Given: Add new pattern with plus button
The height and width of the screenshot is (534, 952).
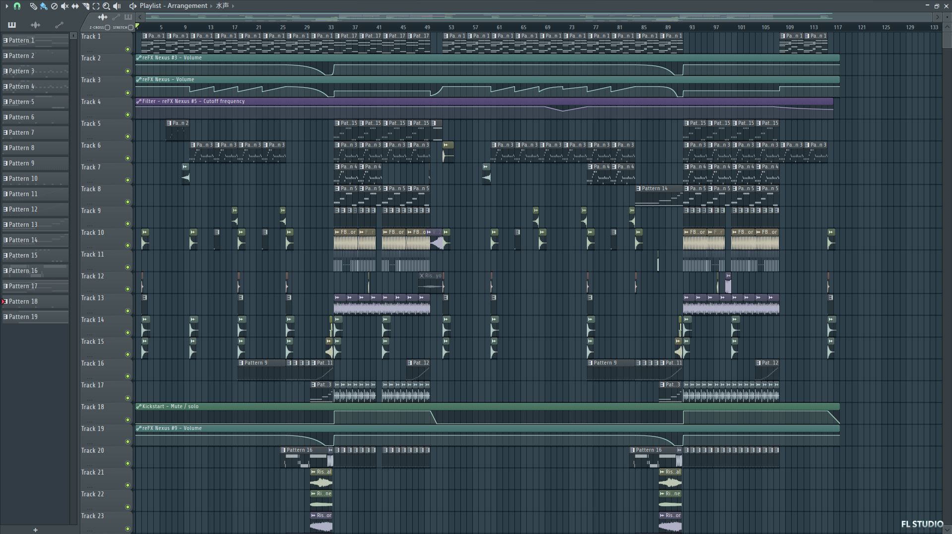Looking at the screenshot, I should (35, 530).
